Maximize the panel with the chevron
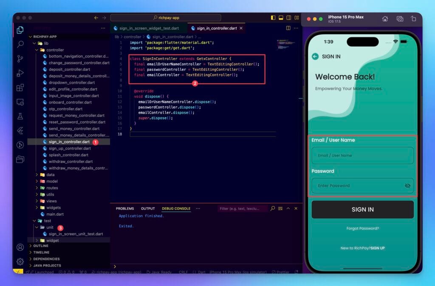Viewport: 435px width, 286px height. click(288, 208)
